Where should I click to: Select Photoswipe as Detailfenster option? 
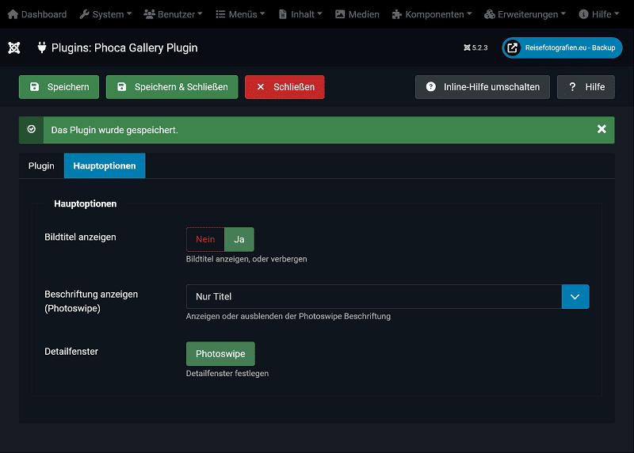[220, 353]
